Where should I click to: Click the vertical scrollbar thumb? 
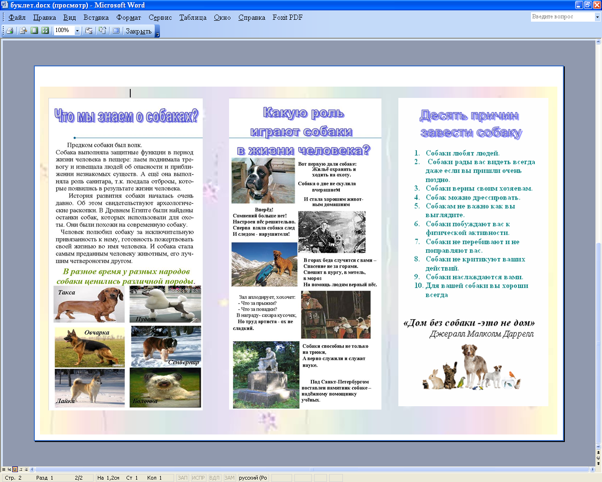[x=598, y=343]
